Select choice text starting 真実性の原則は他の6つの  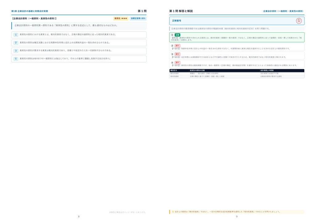coord(65,59)
